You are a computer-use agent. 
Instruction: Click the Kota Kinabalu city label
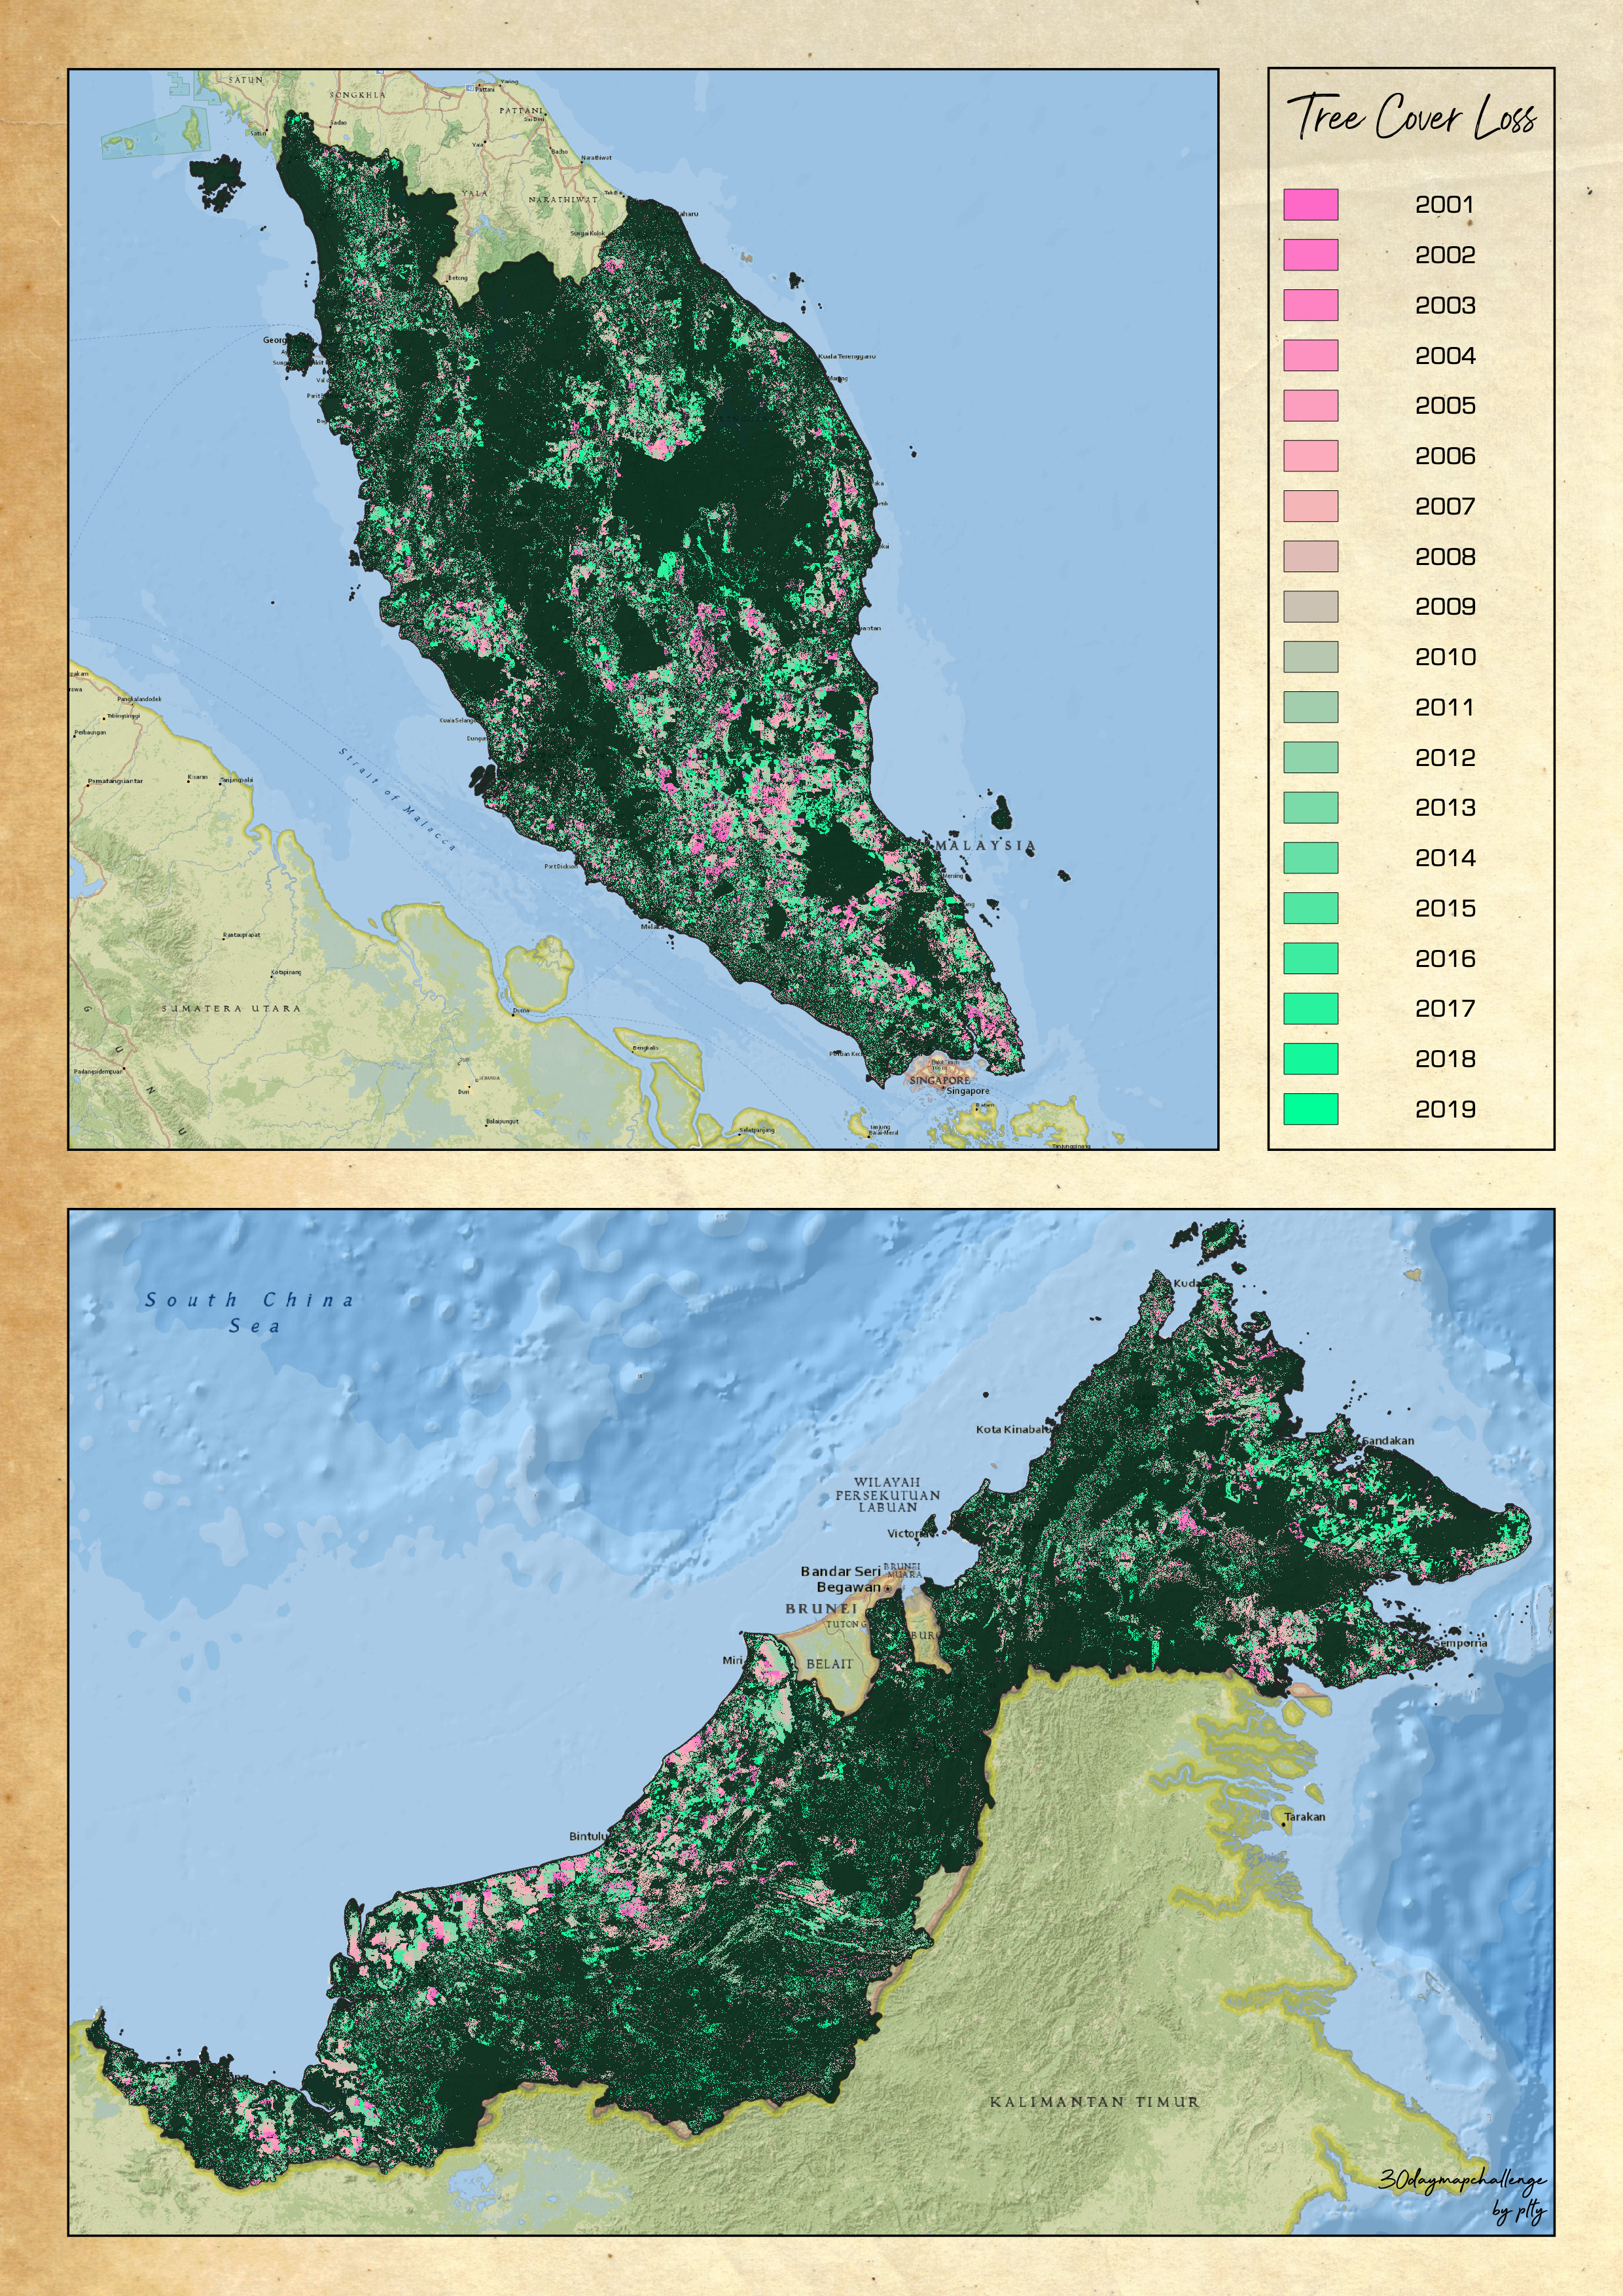1011,1429
